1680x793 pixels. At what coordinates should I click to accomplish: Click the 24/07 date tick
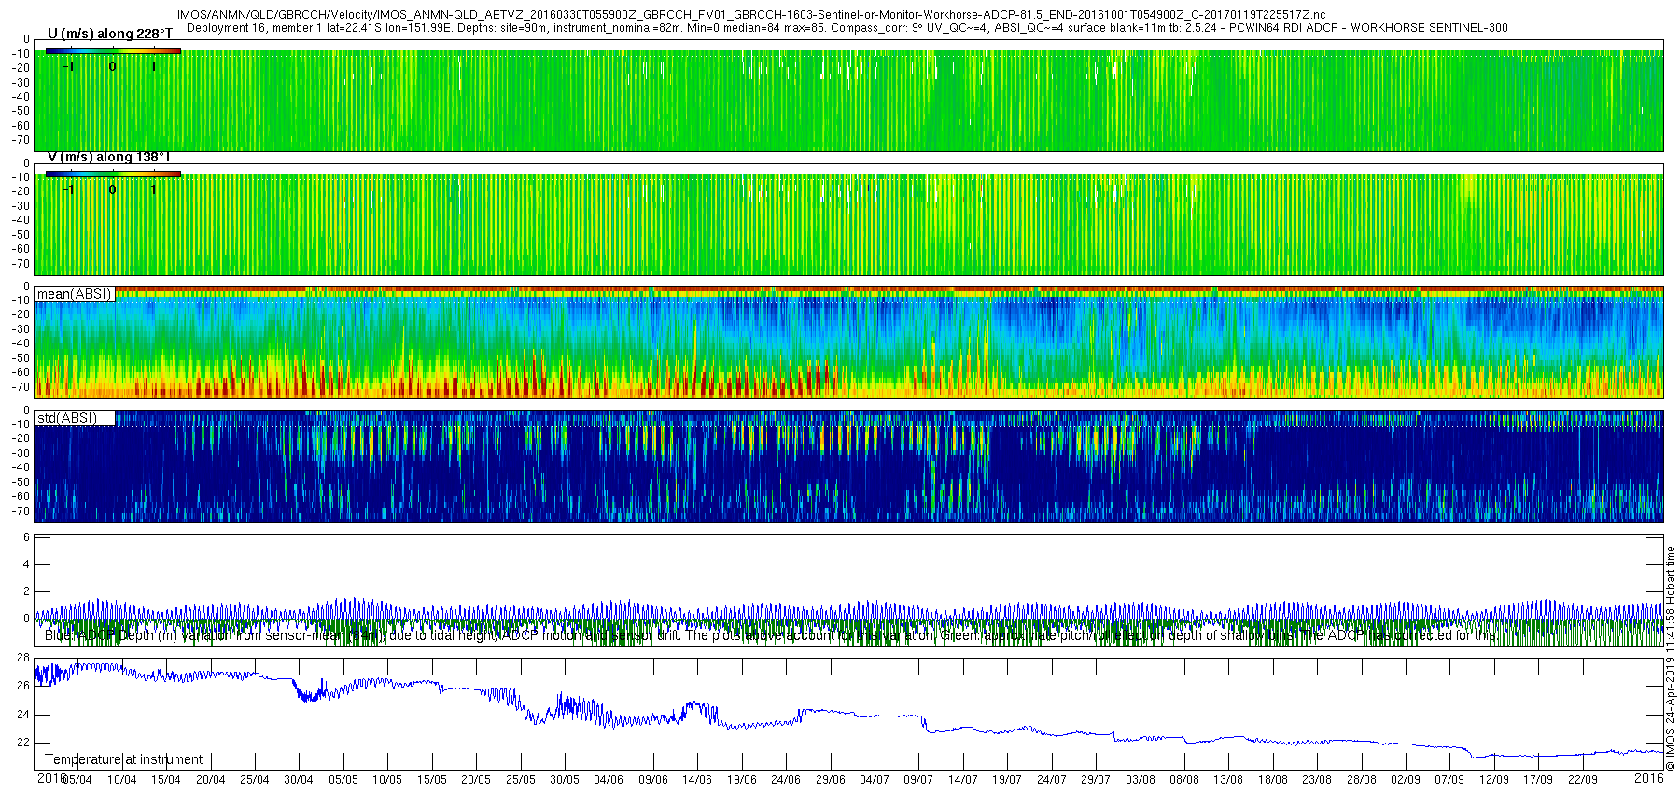click(x=1052, y=780)
